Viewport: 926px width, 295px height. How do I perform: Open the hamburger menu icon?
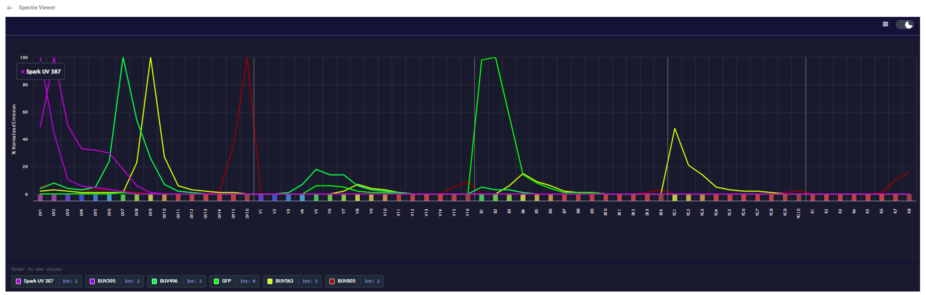885,24
